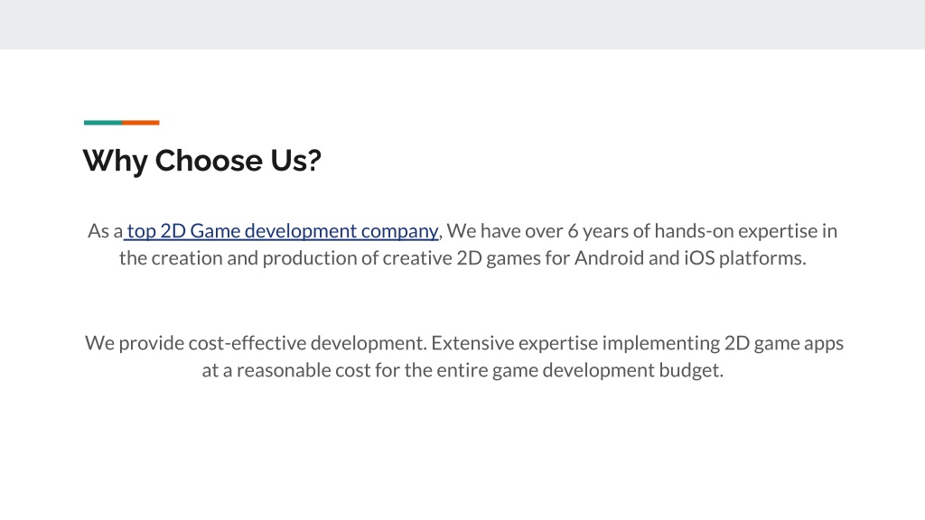Click the Why Choose Us? heading
The image size is (925, 520).
tap(201, 161)
